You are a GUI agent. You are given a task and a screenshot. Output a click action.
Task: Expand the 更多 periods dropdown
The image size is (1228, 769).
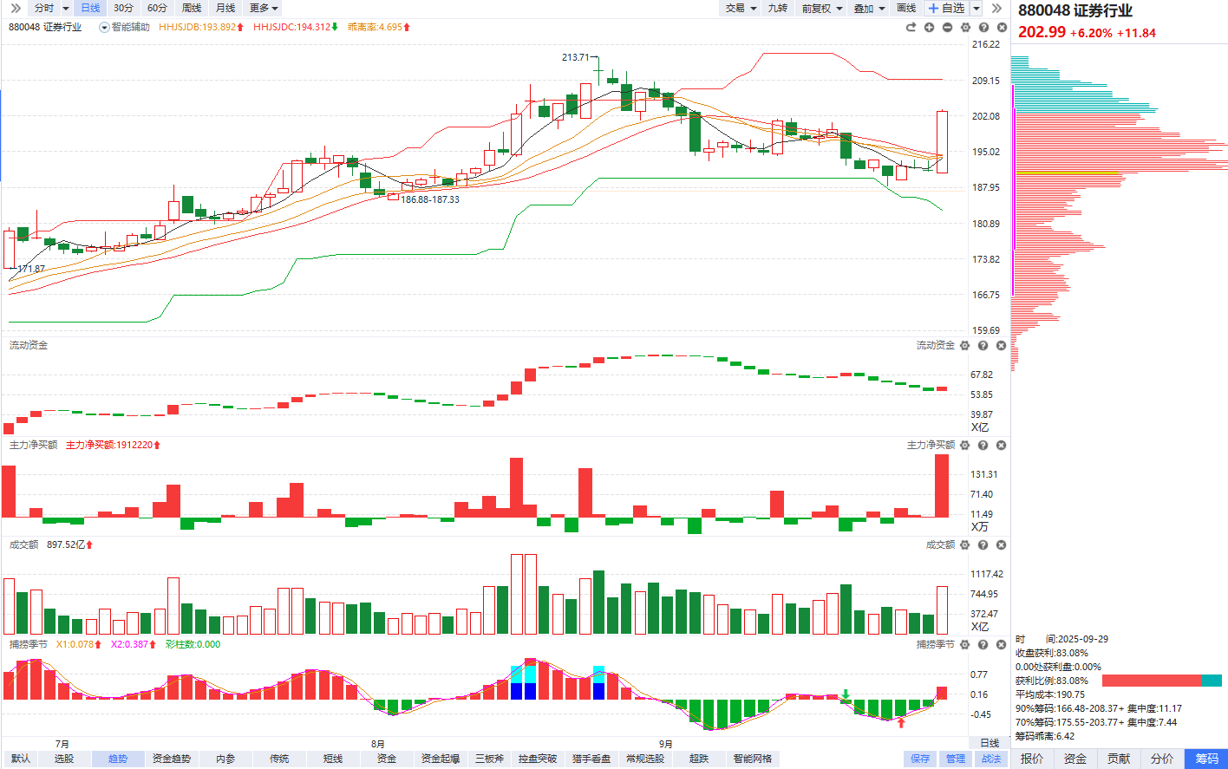tap(264, 8)
